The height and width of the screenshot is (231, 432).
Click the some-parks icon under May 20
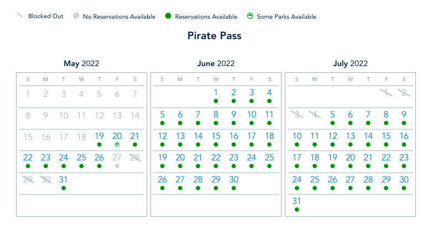click(x=117, y=144)
